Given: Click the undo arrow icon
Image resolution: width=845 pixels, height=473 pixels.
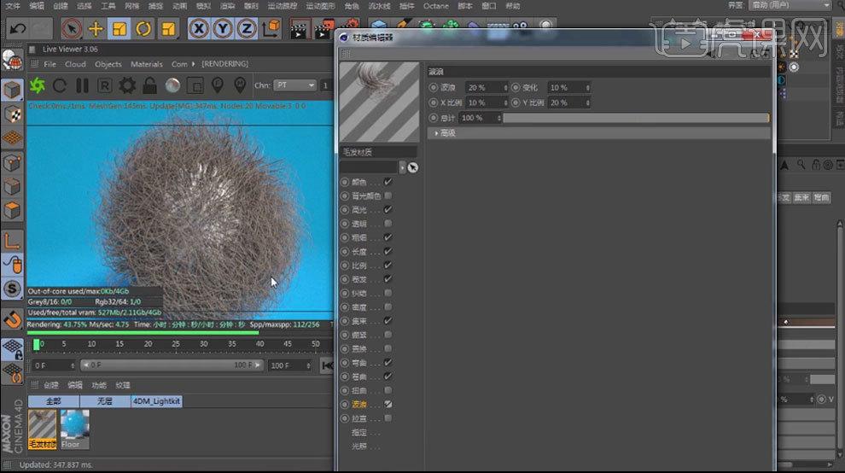Looking at the screenshot, I should point(17,28).
